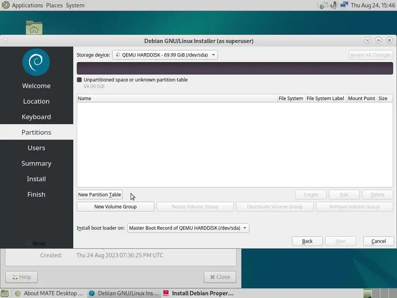This screenshot has height=298, width=397.
Task: Click the Create partition button
Action: [311, 195]
